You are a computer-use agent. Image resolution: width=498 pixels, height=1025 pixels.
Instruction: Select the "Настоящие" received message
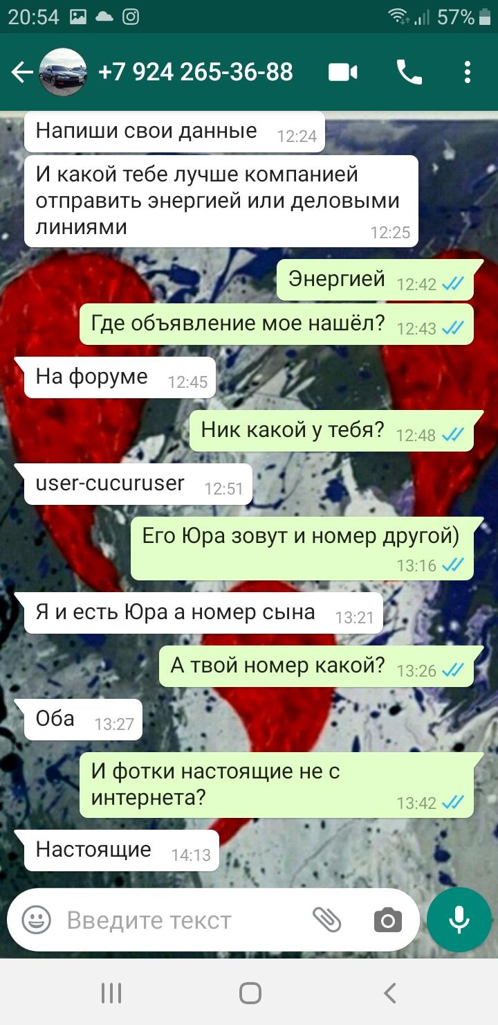[x=122, y=850]
